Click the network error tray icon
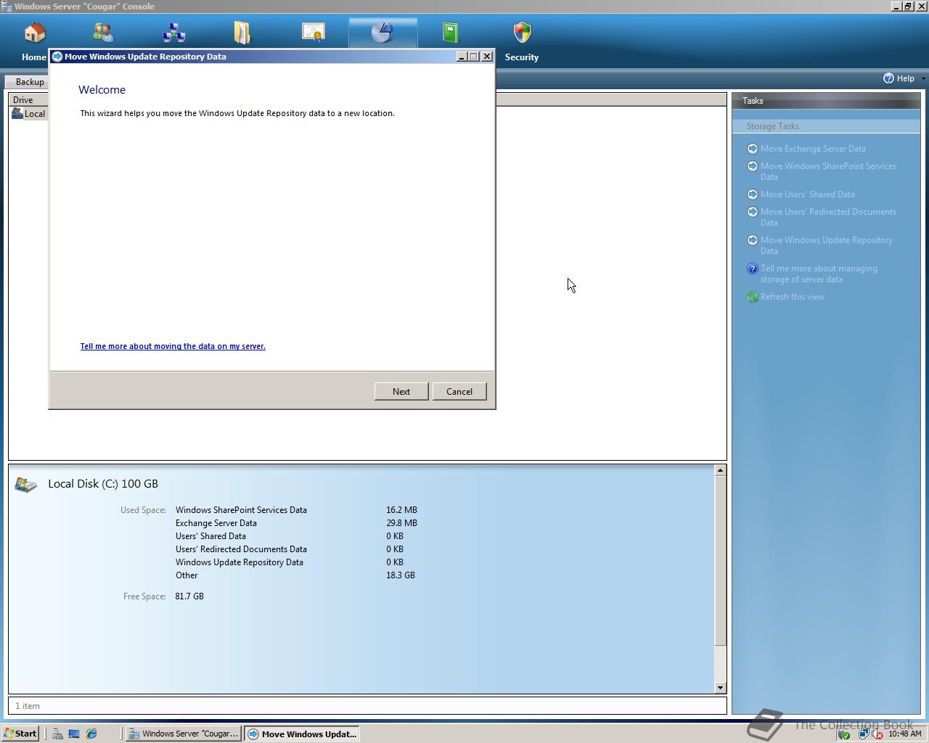 [x=876, y=734]
